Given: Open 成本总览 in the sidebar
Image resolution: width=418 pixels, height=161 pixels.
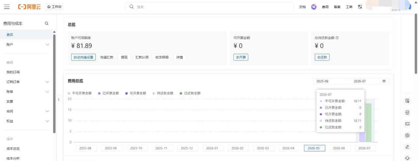Looking at the screenshot, I should (13, 149).
